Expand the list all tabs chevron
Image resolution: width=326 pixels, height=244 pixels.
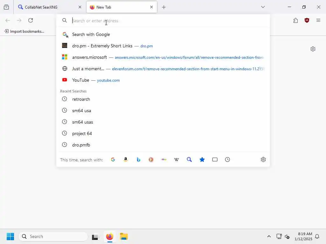pos(263,7)
